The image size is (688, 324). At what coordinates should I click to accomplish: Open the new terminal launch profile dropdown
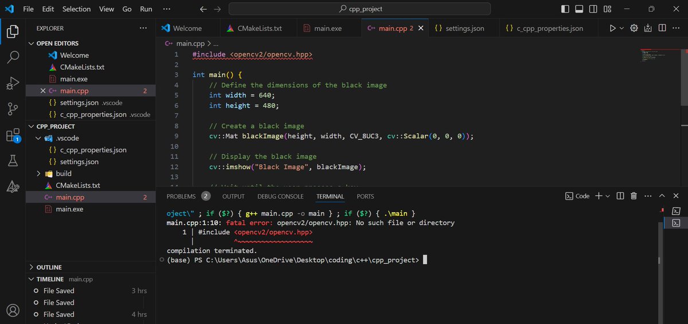607,196
